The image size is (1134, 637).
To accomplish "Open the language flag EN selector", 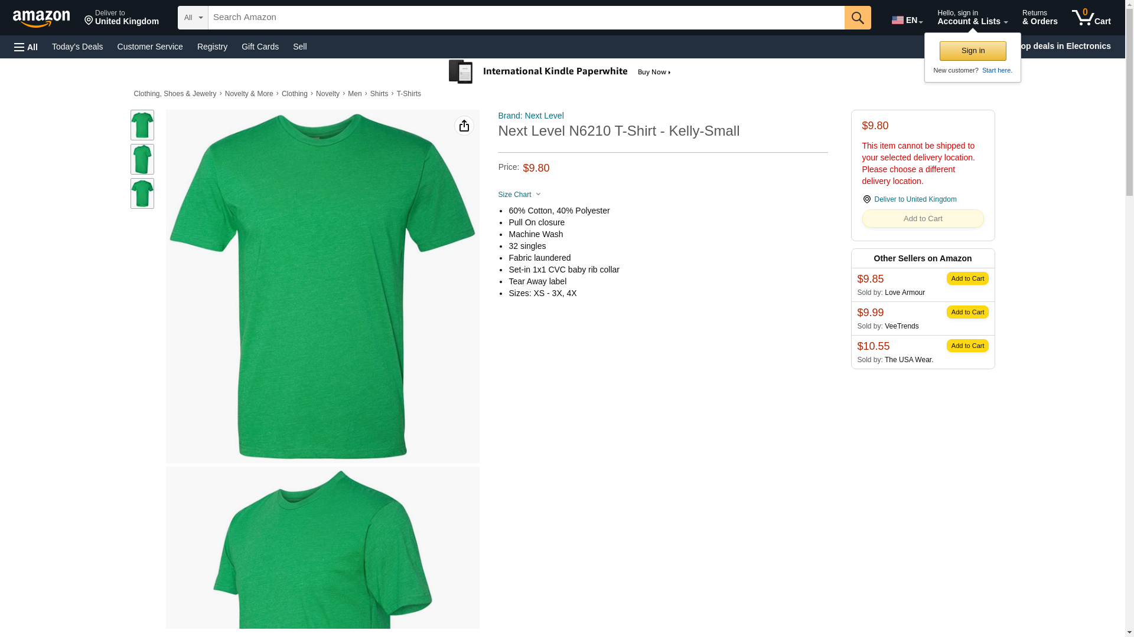I will 907,20.
